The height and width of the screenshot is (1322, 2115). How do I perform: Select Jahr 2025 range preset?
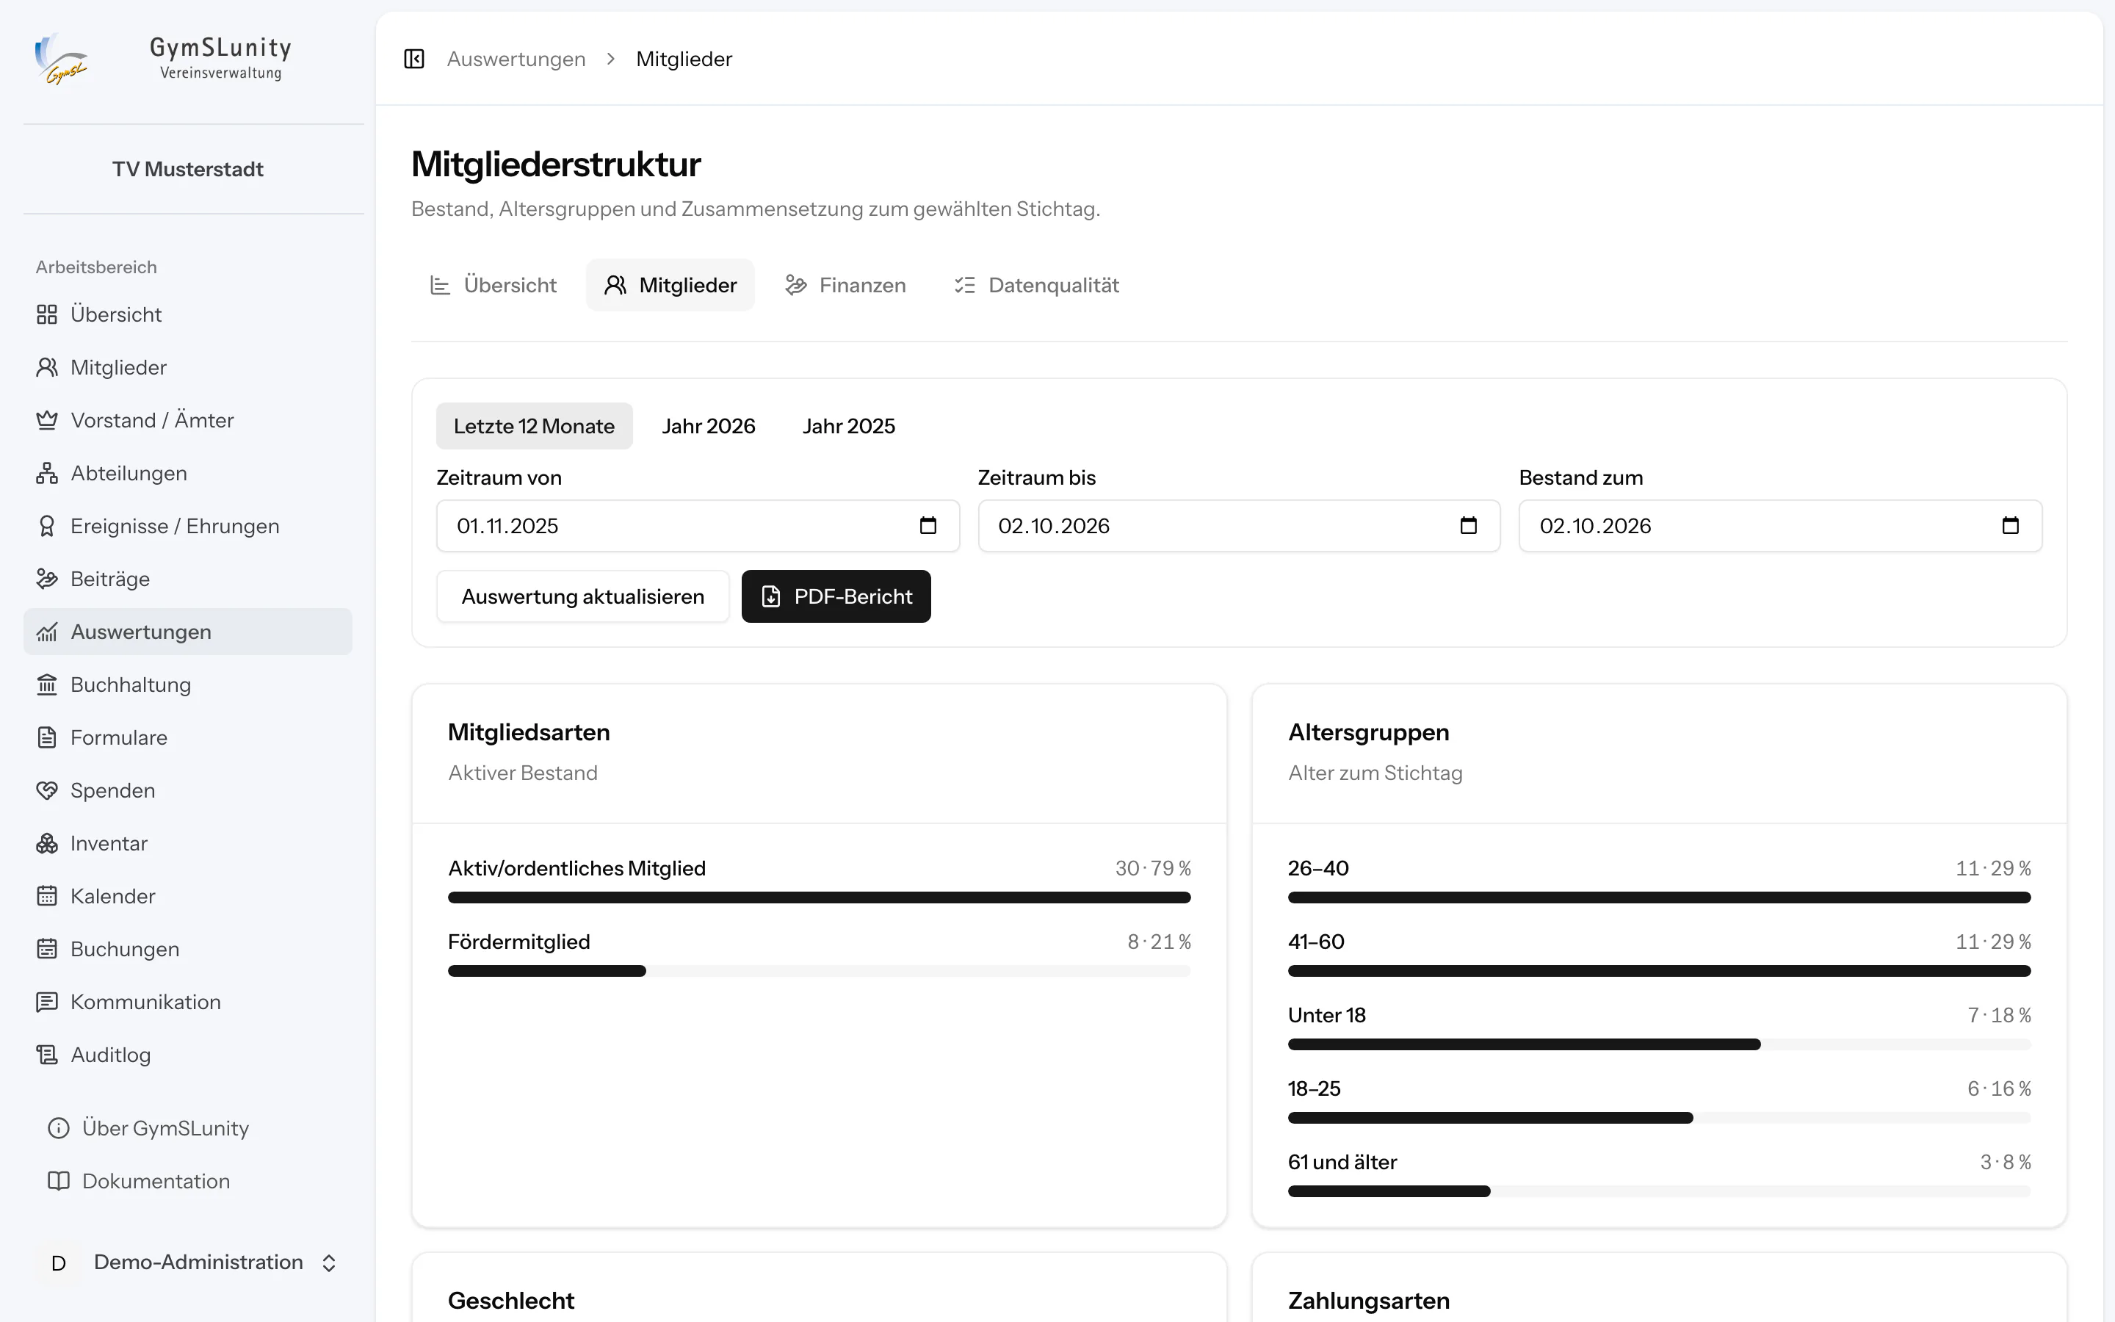pyautogui.click(x=849, y=426)
